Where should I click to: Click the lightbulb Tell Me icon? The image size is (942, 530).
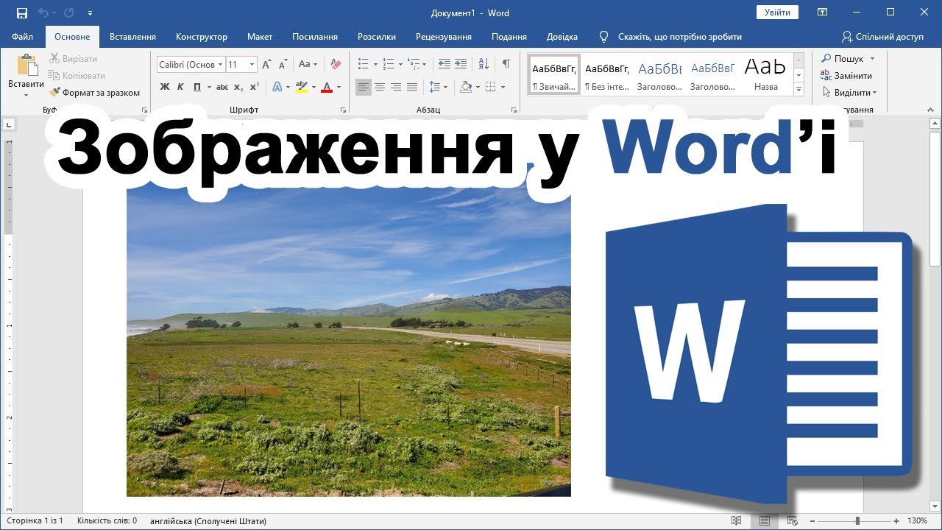tap(603, 36)
